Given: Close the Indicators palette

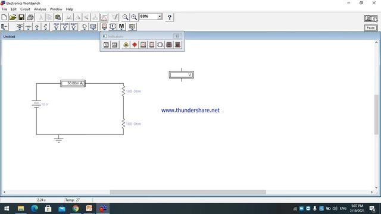Looking at the screenshot, I should (177, 36).
